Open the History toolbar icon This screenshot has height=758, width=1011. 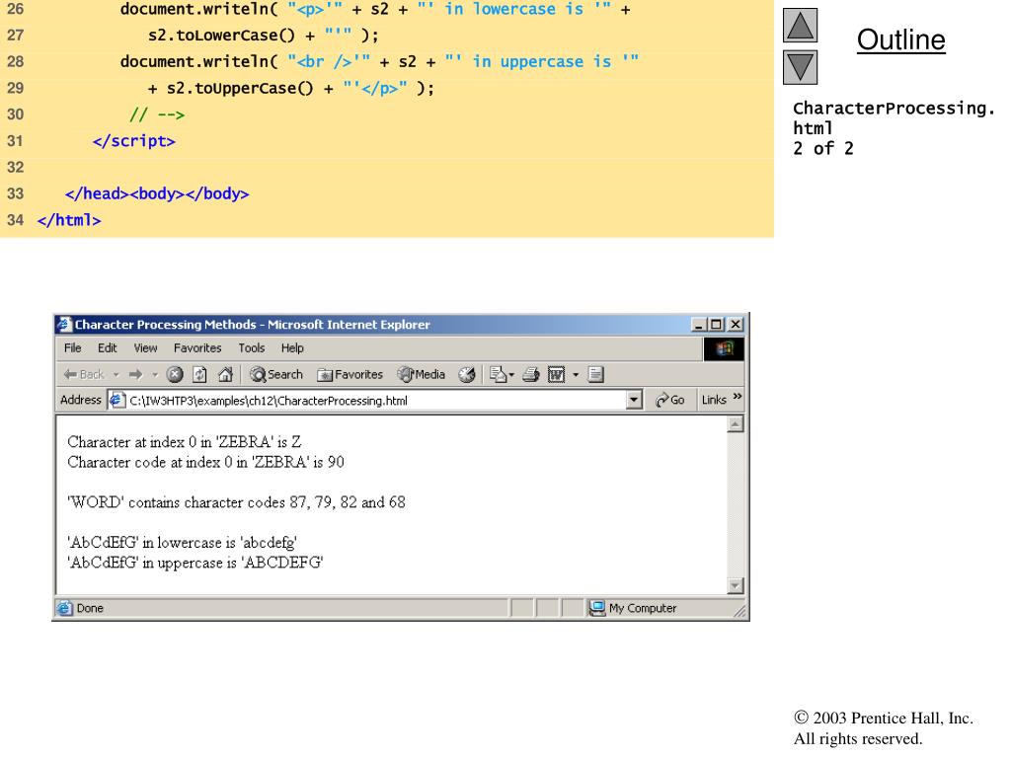coord(468,374)
